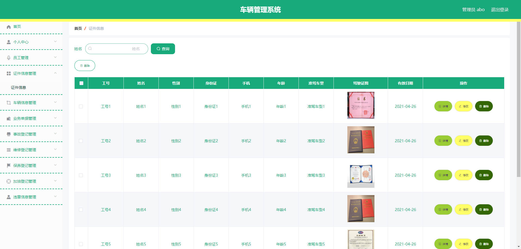This screenshot has height=249, width=521.
Task: Click the person icon for 个人中心
Action: (x=9, y=42)
